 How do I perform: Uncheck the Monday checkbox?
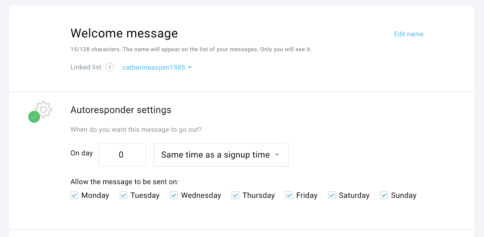click(74, 195)
